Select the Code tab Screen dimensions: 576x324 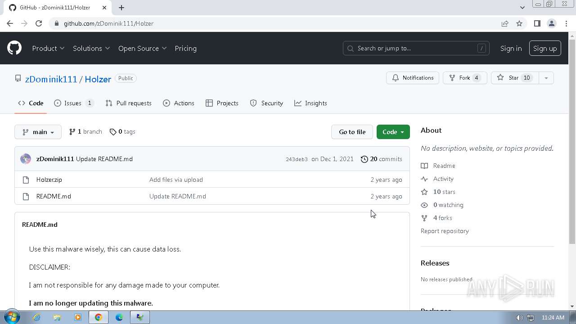click(x=31, y=103)
